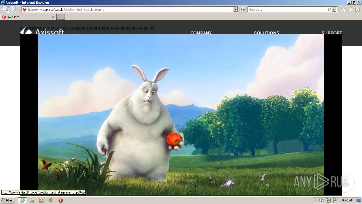Open the volume speaker tray icon
Viewport: 362px width, 204px height.
click(x=322, y=200)
